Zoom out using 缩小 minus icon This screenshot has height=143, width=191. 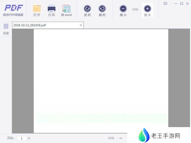[123, 10]
